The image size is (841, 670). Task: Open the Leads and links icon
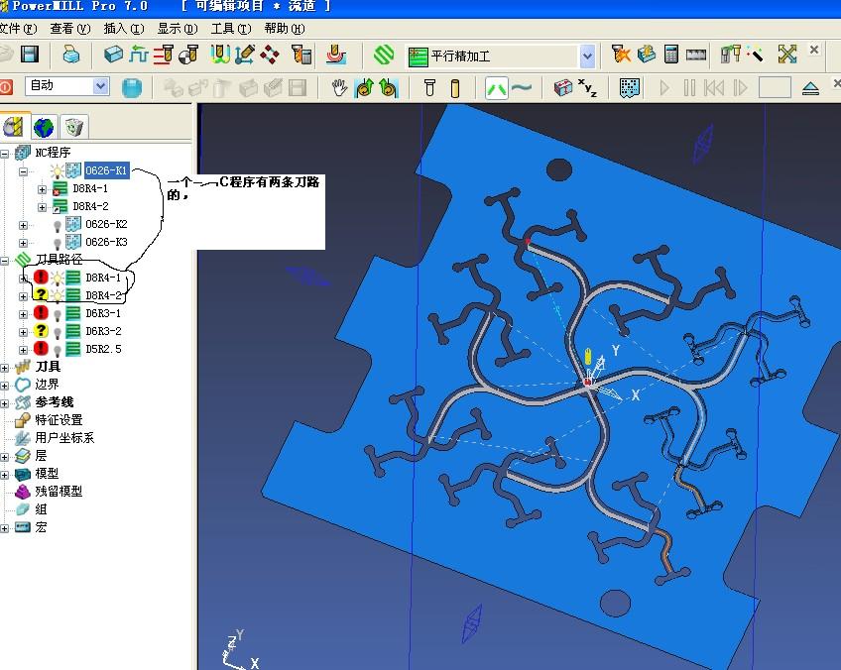pyautogui.click(x=220, y=55)
